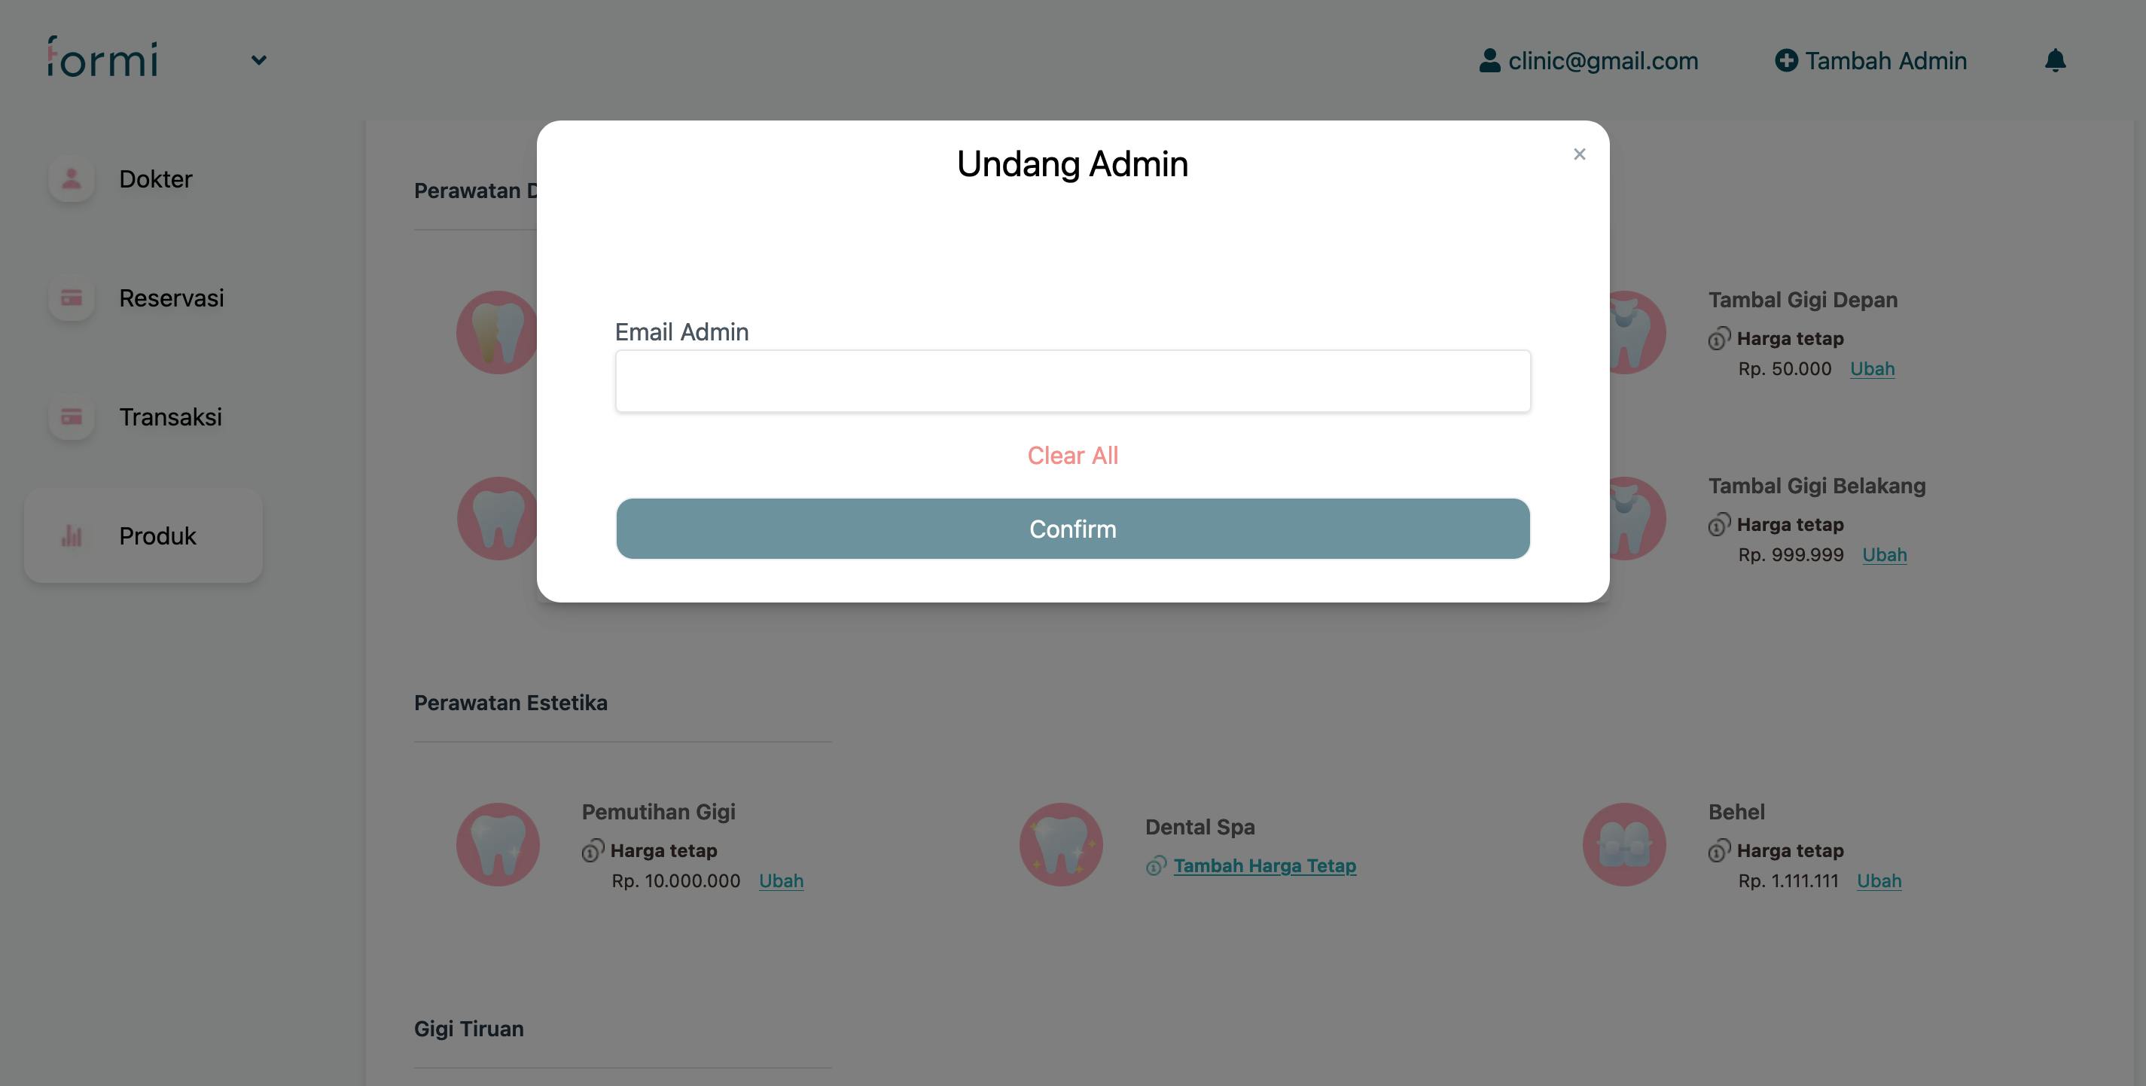Image resolution: width=2146 pixels, height=1086 pixels.
Task: Click Ubah link for Behel price
Action: click(x=1879, y=880)
